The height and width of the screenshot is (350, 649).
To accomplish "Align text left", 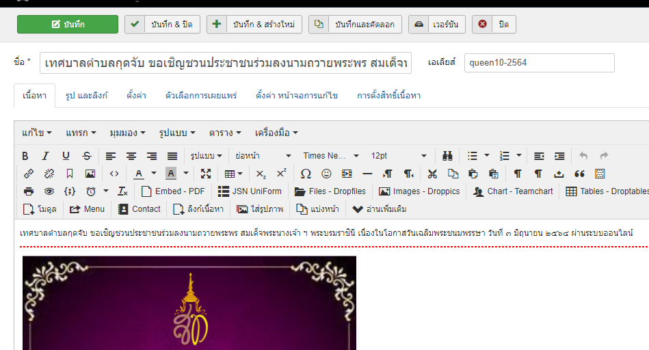I will [111, 156].
